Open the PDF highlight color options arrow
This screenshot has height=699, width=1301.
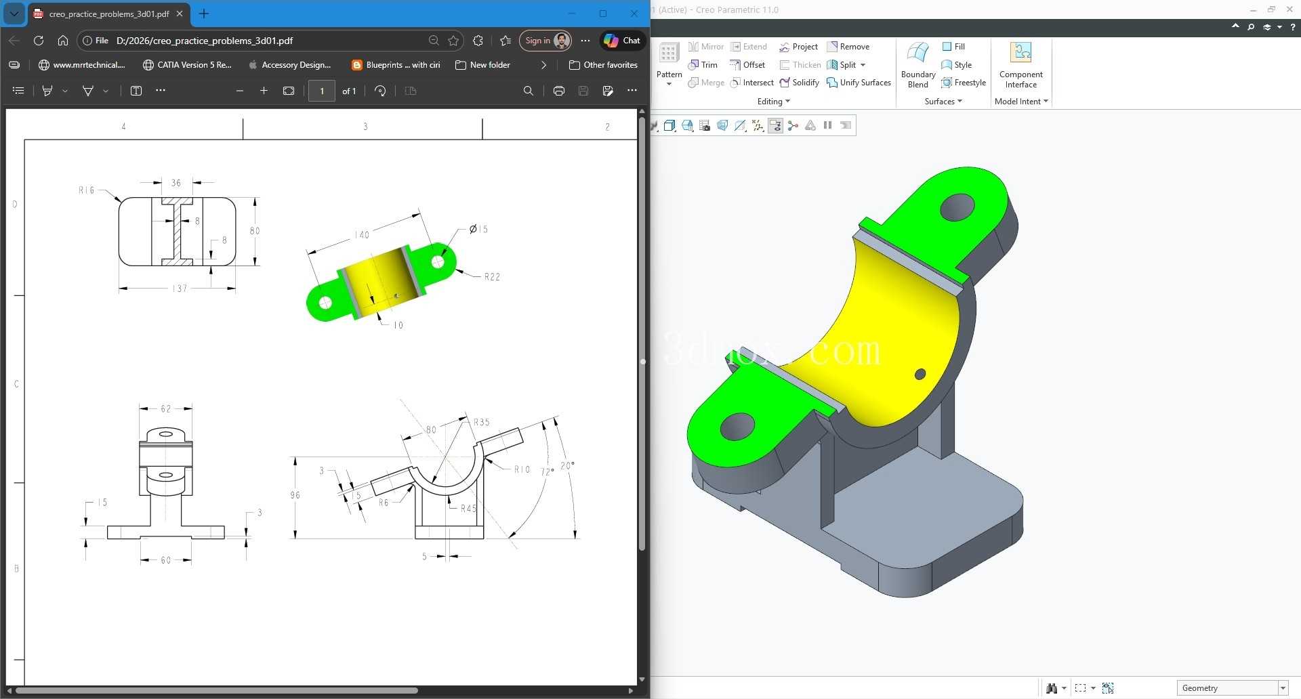coord(65,91)
